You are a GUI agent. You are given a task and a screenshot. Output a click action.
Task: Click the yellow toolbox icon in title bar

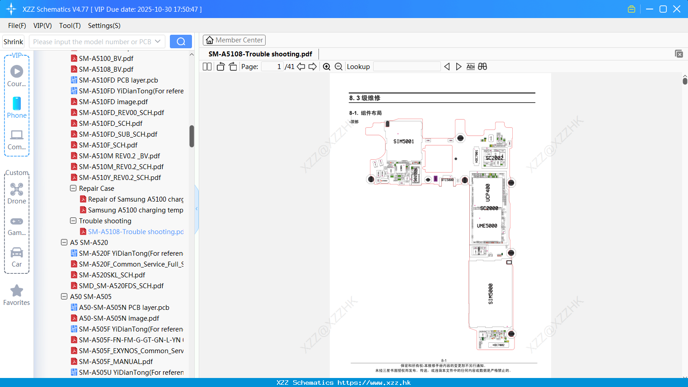click(x=632, y=9)
